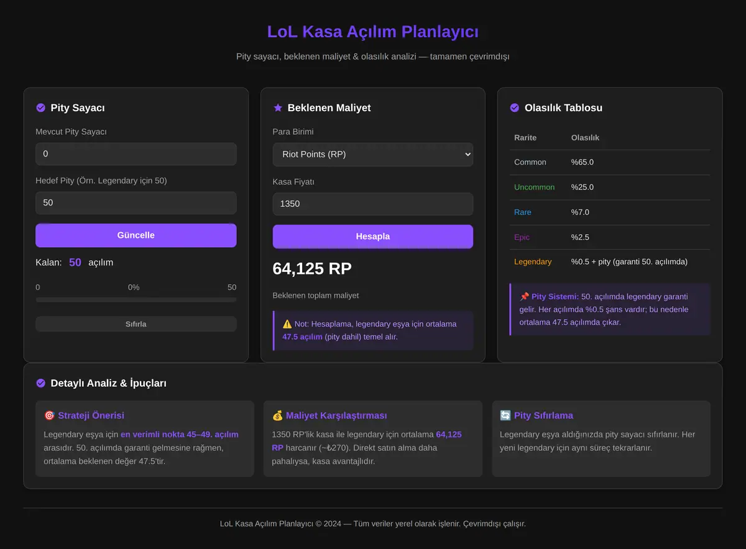Select the Uncommon rarity row label
The height and width of the screenshot is (549, 746).
point(535,188)
